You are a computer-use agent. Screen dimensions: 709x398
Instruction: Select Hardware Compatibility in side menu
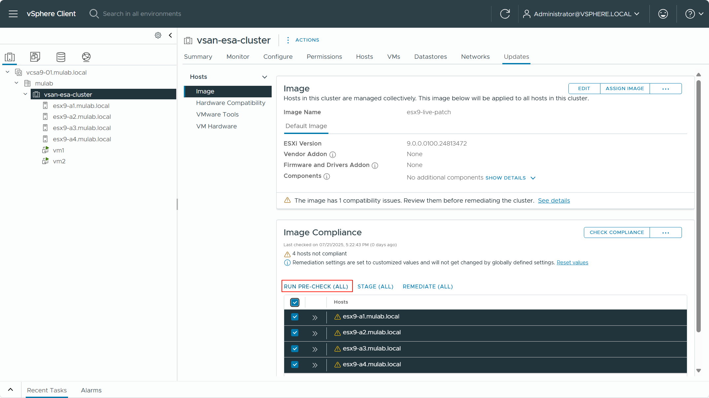click(230, 103)
